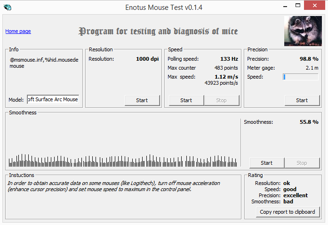Click the smoothness bar graph area

pos(123,143)
